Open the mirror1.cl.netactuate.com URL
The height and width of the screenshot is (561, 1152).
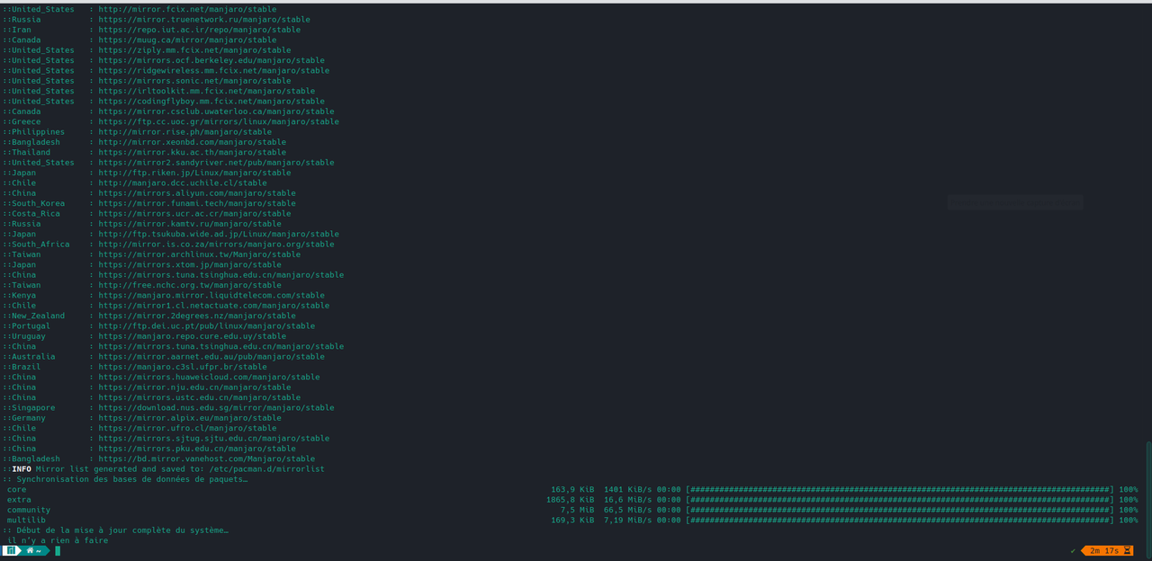click(214, 306)
